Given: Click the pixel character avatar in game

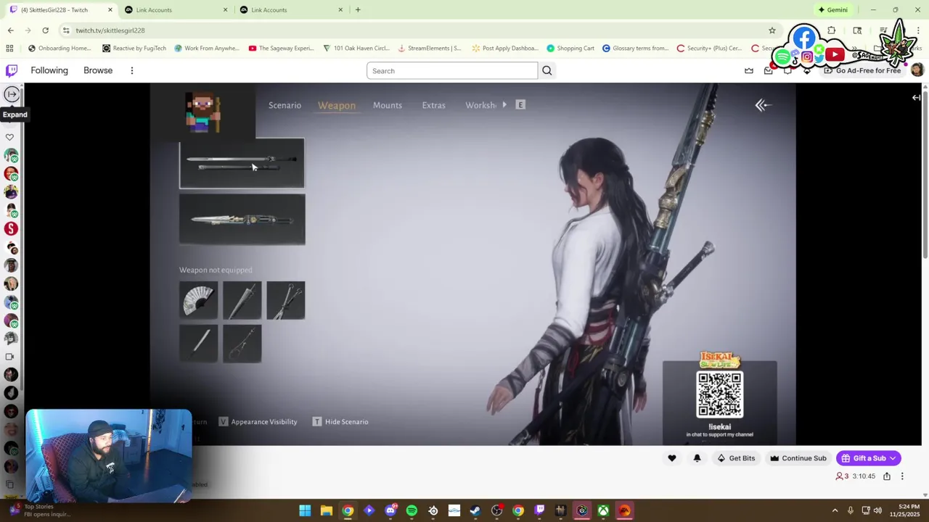Looking at the screenshot, I should click(202, 112).
